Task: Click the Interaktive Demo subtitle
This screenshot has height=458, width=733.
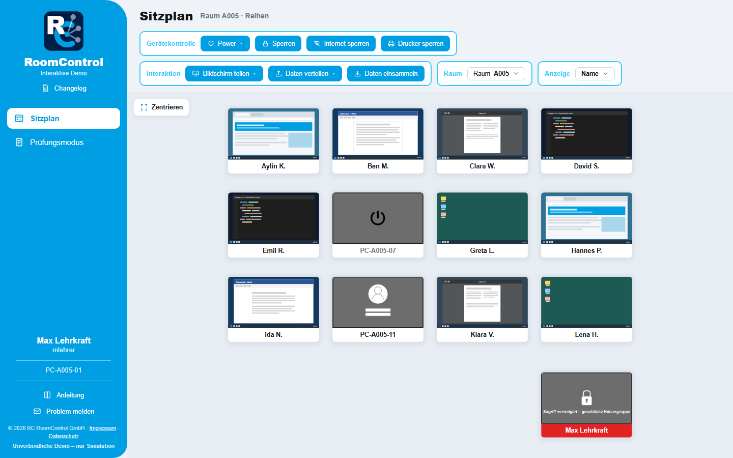Action: coord(64,73)
